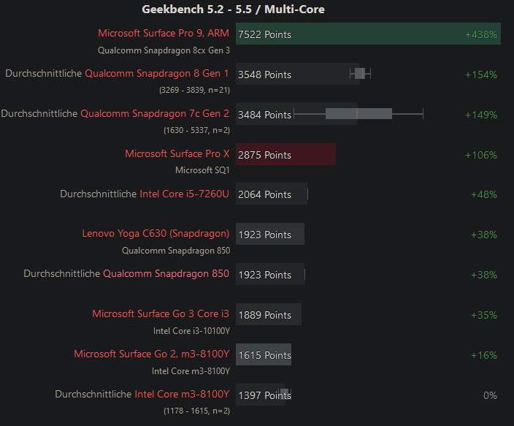The image size is (514, 426).
Task: Open the Microsoft Surface Pro X link
Action: pyautogui.click(x=177, y=153)
